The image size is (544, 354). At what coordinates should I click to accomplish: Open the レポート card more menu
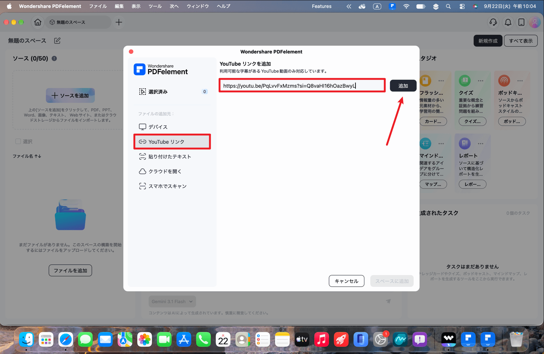480,144
